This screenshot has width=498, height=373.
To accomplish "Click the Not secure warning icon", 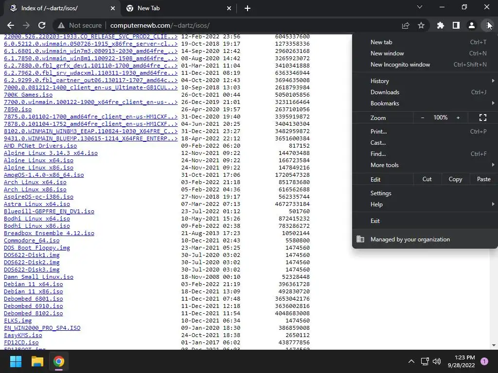I will [x=61, y=25].
